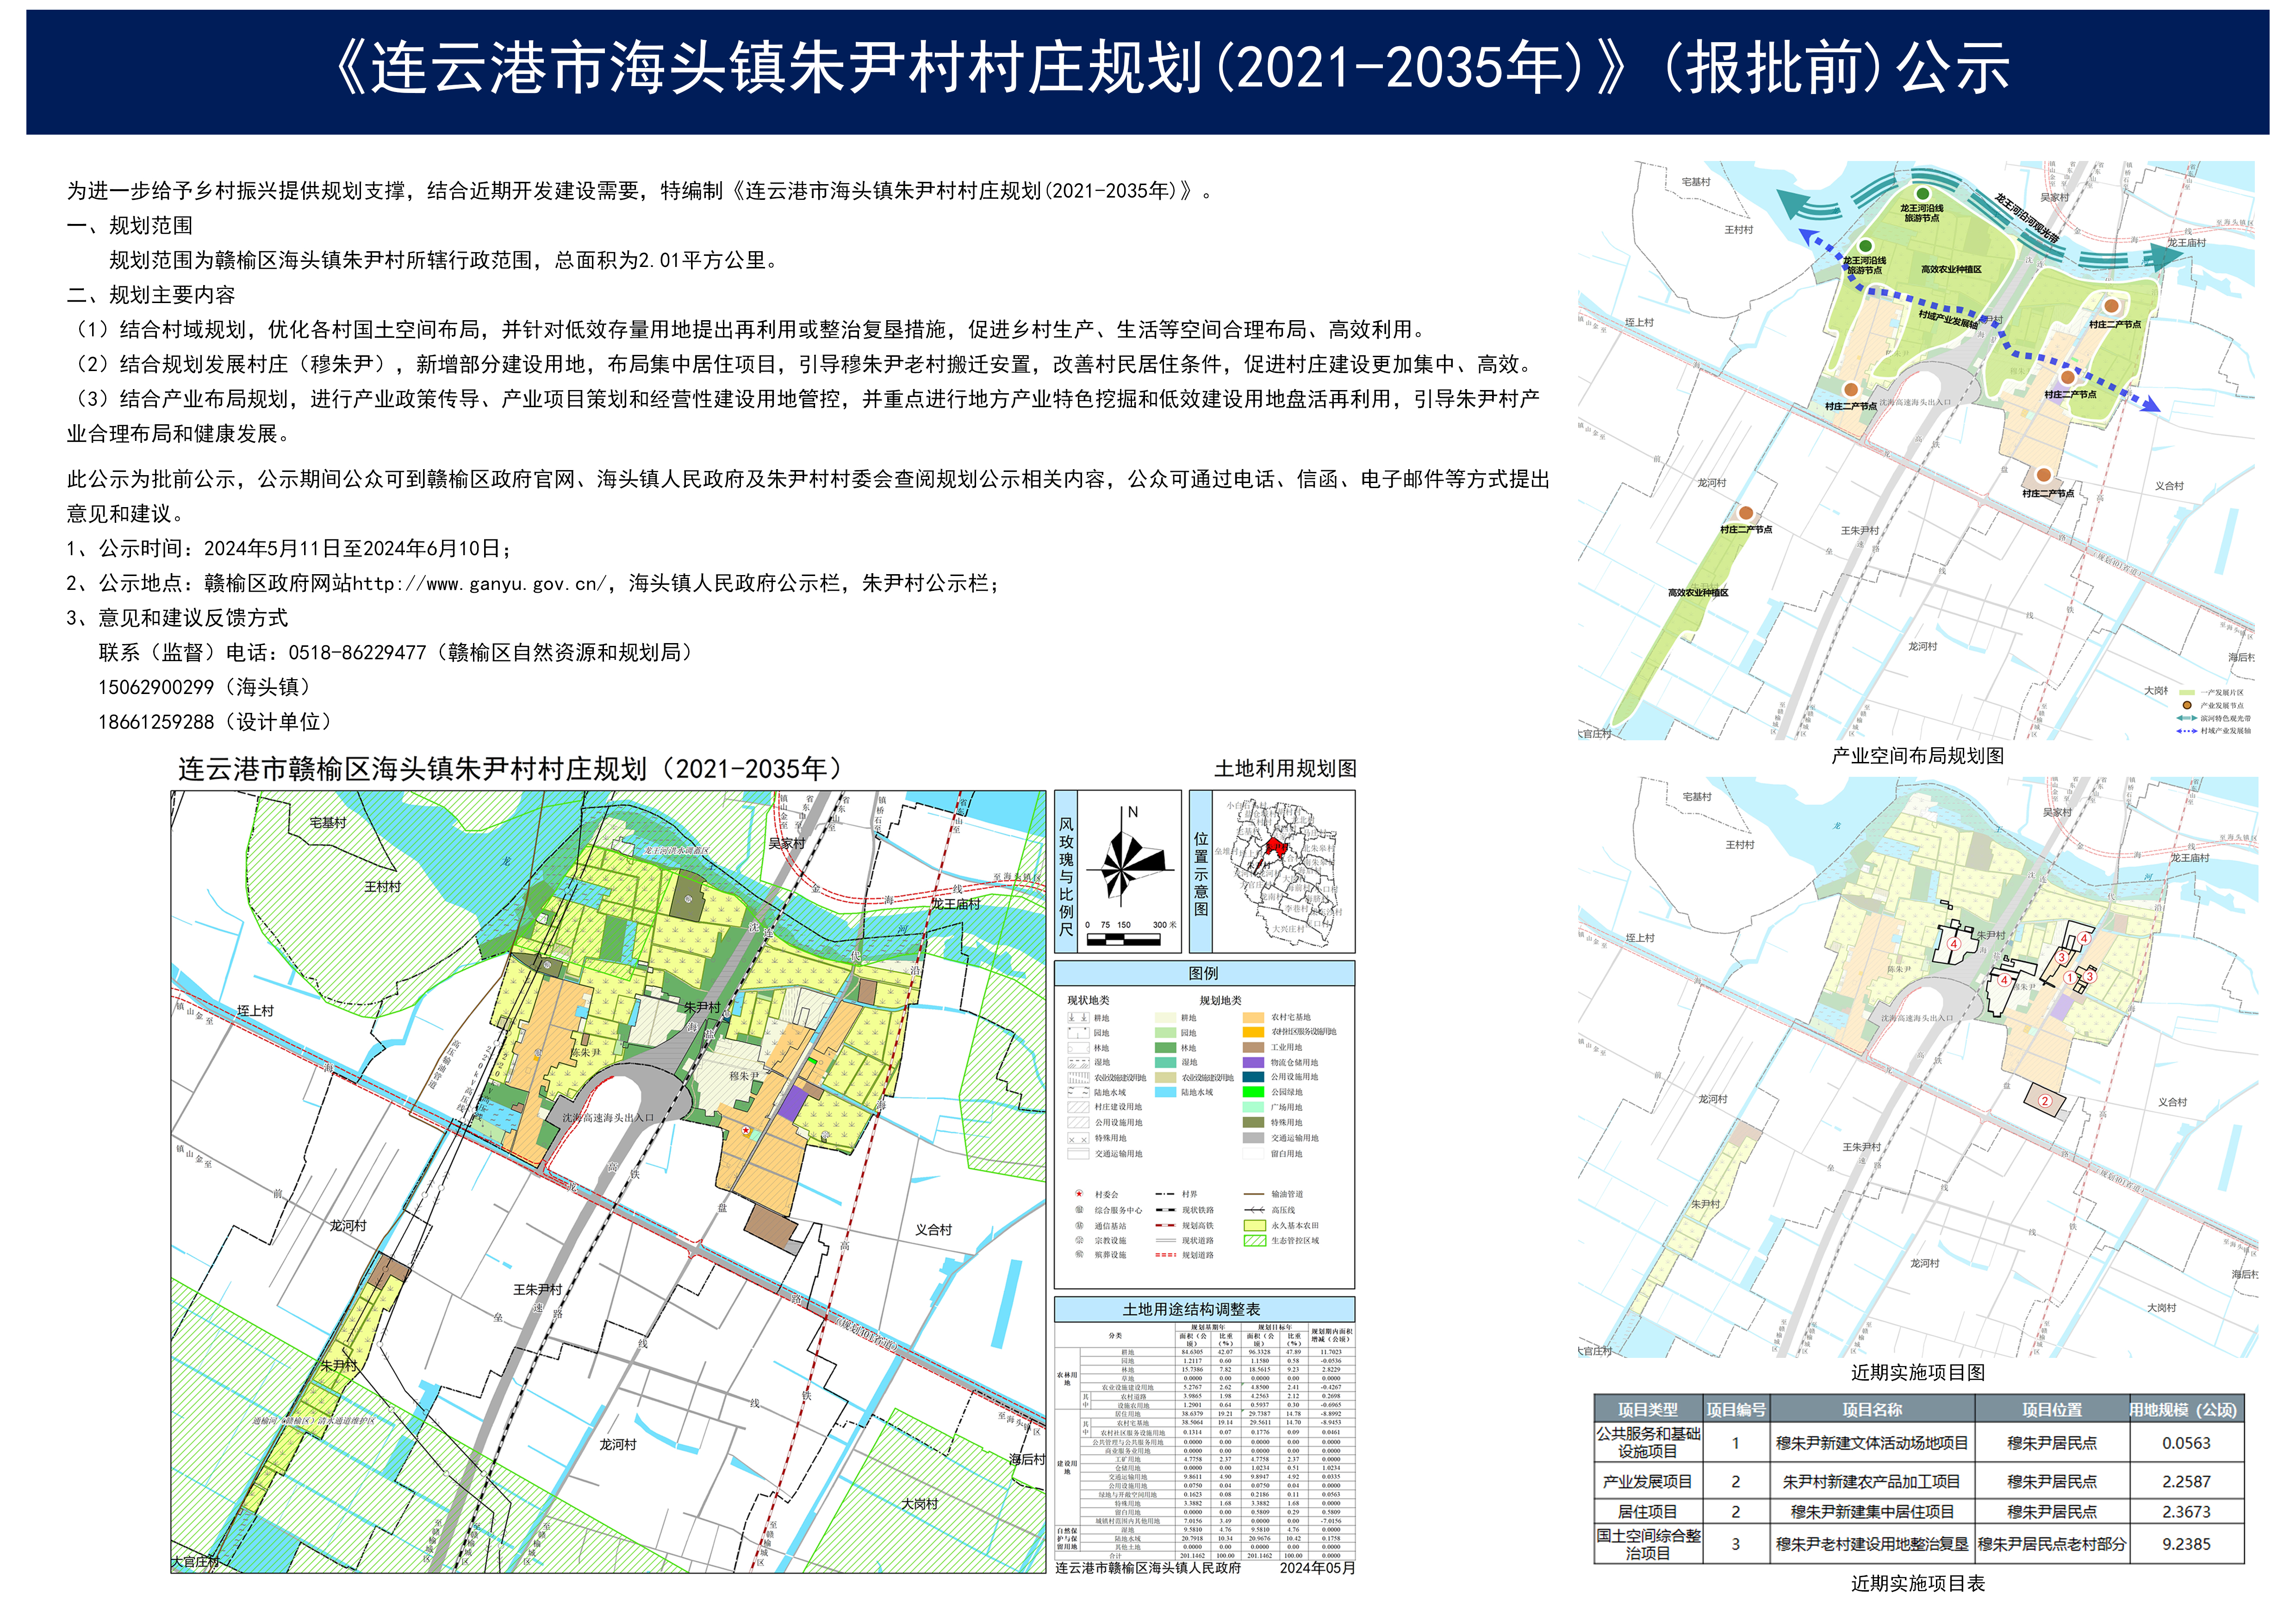Click the 村庄建设用地 hatched symbol

click(x=1079, y=1107)
